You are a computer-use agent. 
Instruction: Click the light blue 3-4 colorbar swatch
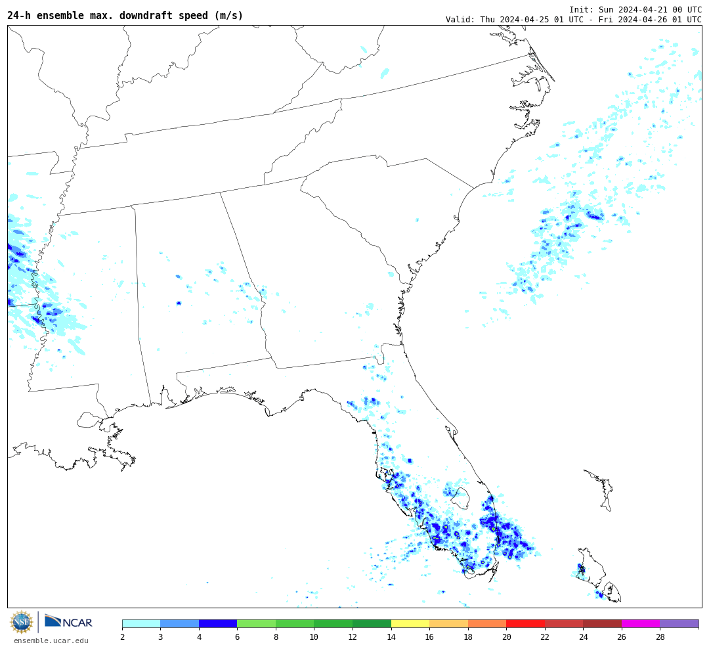point(179,623)
